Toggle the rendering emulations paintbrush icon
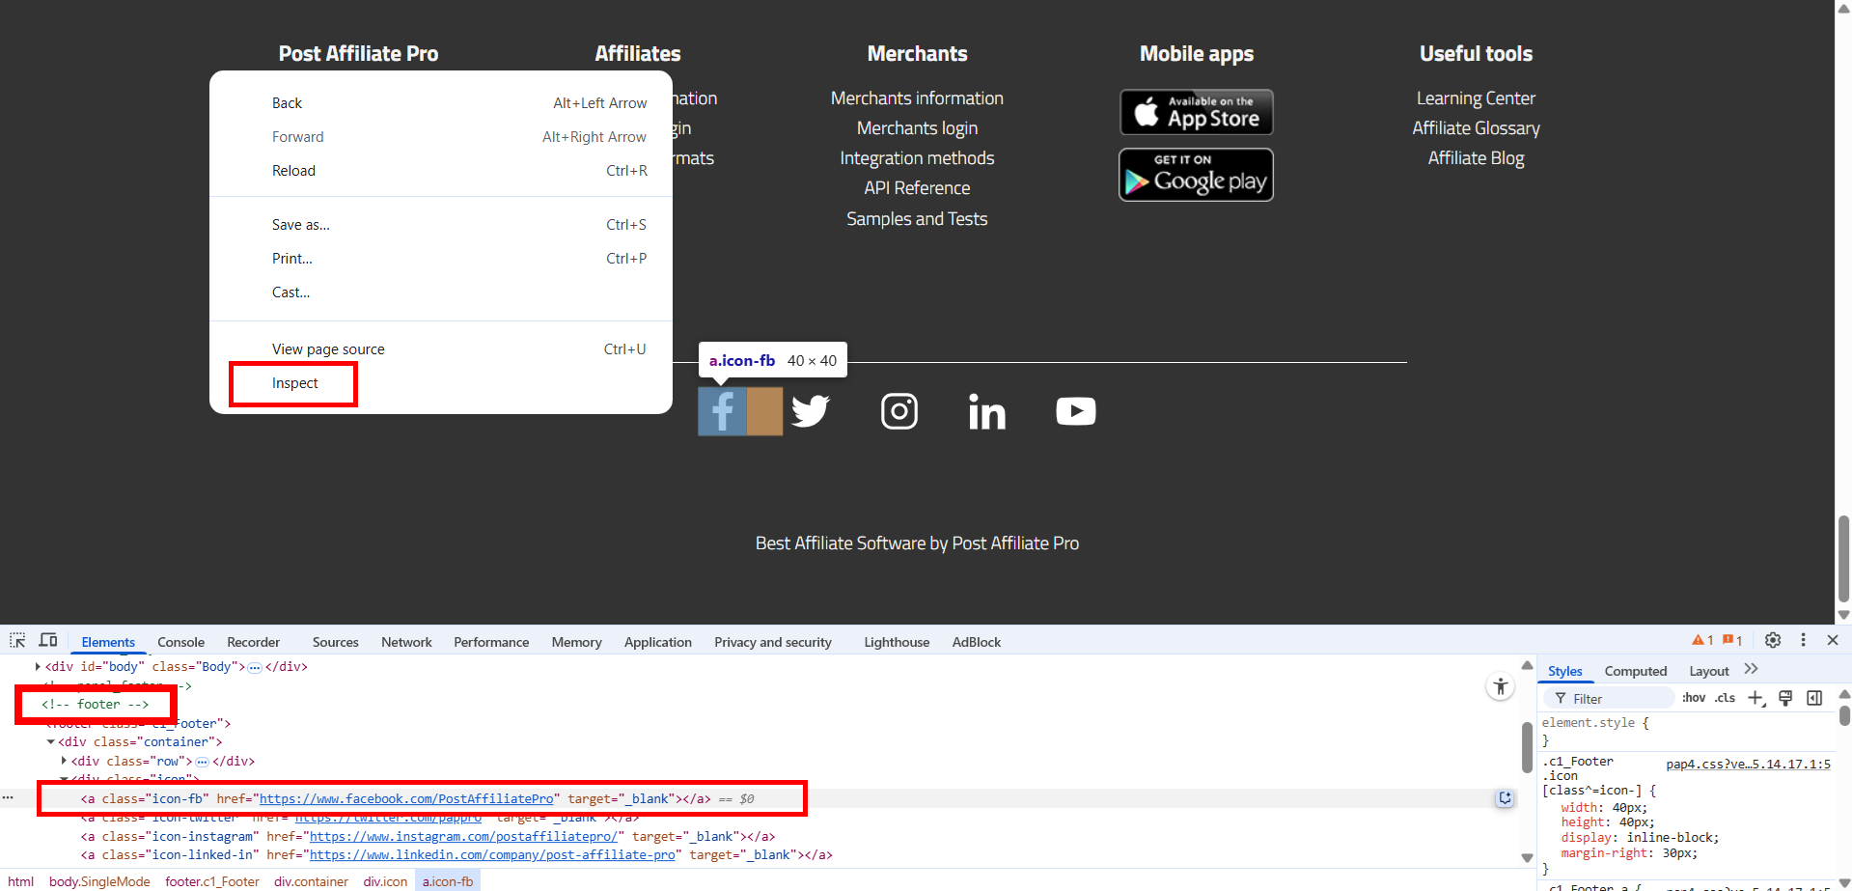Screen dimensions: 1852x891 point(1785,698)
